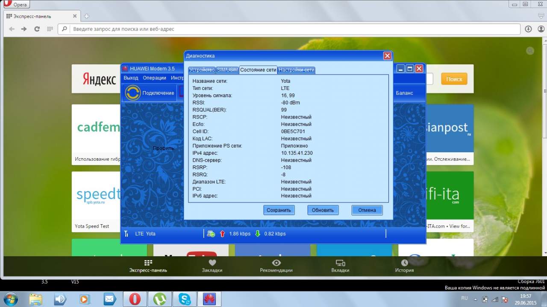The image size is (547, 307).
Task: Click the Тип сети value LTE
Action: coord(285,88)
